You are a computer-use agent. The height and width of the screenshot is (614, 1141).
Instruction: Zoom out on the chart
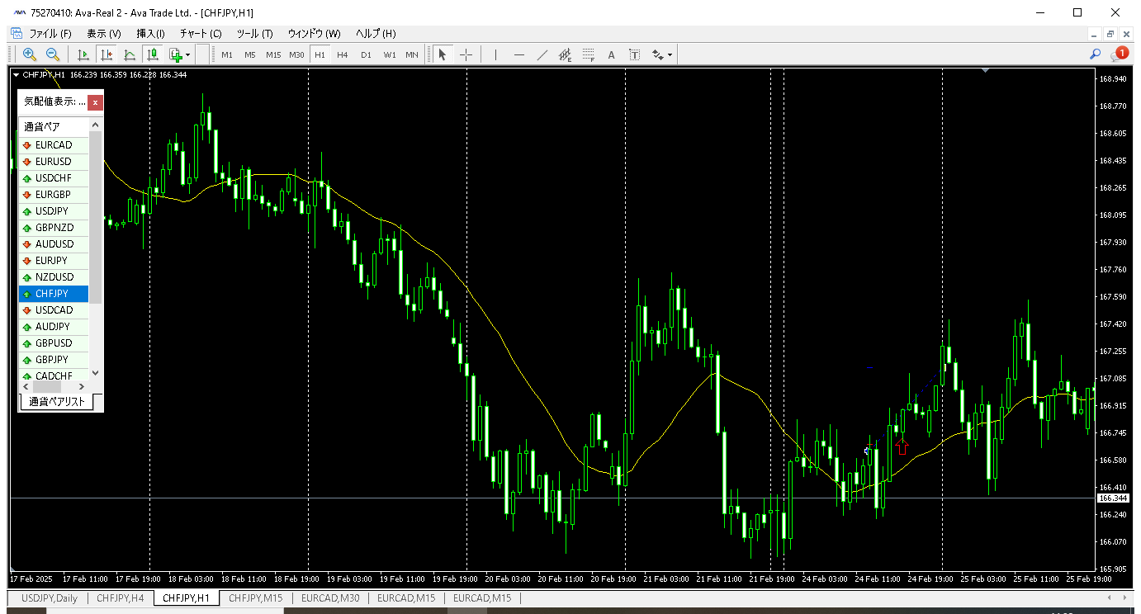pos(53,54)
